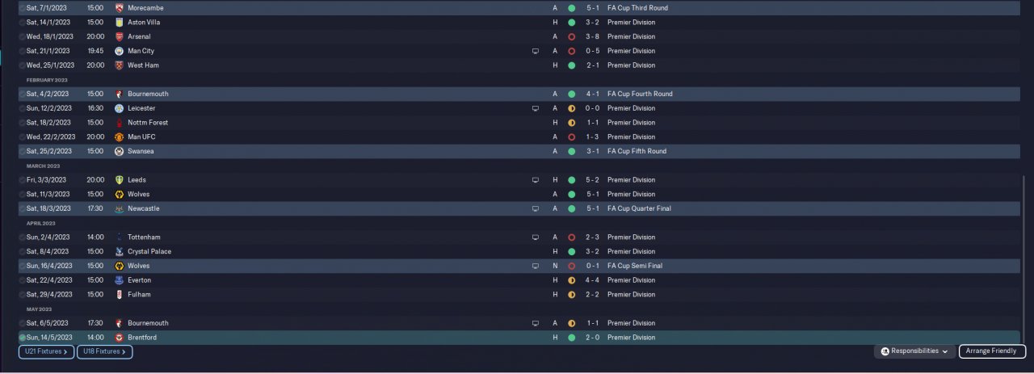Click the Newcastle club badge
Screen dimensions: 1034x374
pos(120,208)
